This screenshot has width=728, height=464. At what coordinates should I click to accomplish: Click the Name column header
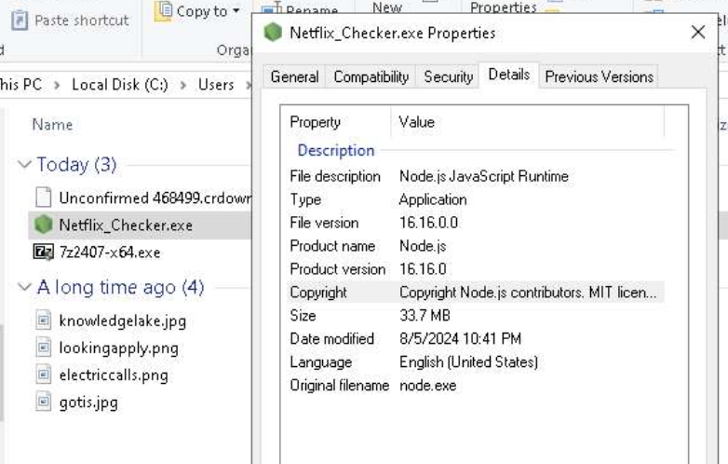(x=52, y=125)
